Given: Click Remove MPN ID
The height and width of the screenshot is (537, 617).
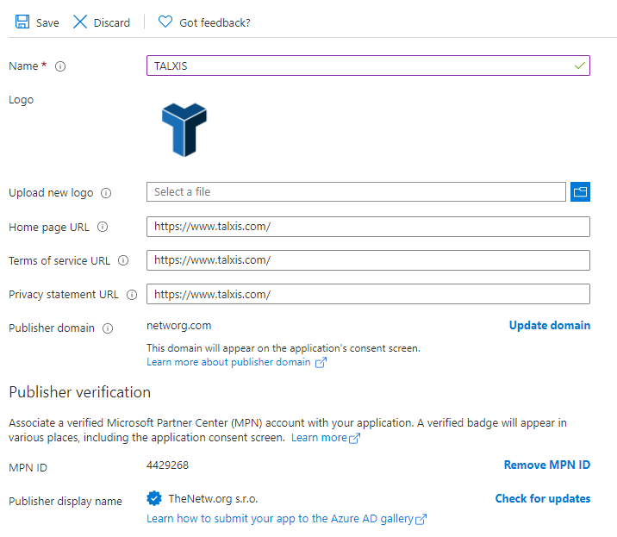Looking at the screenshot, I should click(546, 465).
